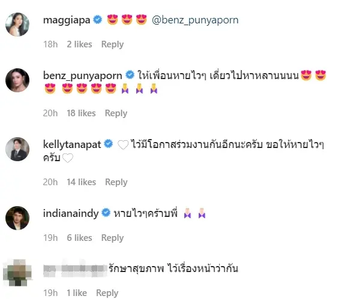Reply to indianaindy's comment

click(112, 238)
